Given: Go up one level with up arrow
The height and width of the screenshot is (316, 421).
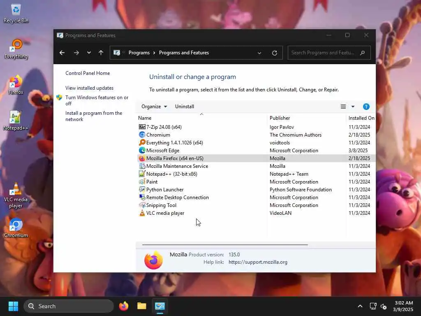Looking at the screenshot, I should tap(101, 53).
